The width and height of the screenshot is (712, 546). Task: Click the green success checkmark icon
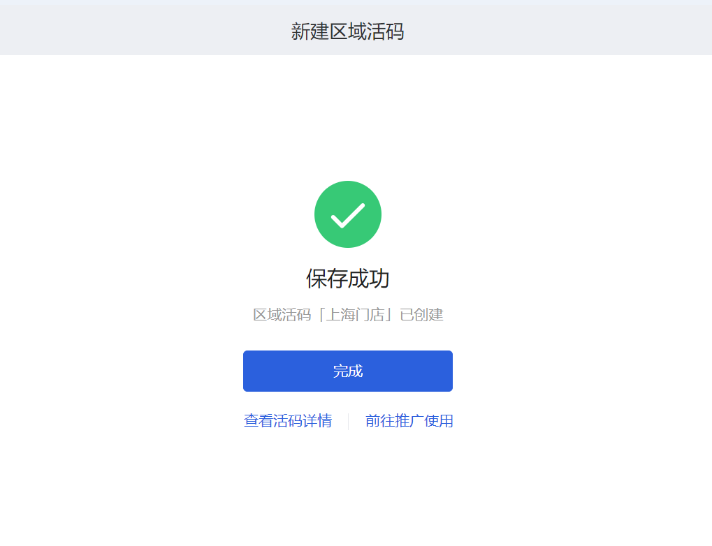[348, 214]
